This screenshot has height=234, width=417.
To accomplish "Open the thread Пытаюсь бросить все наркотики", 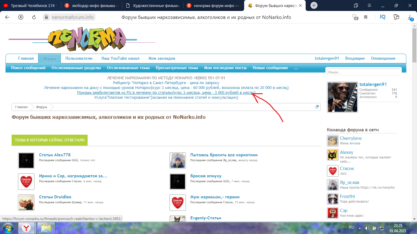I will (224, 155).
